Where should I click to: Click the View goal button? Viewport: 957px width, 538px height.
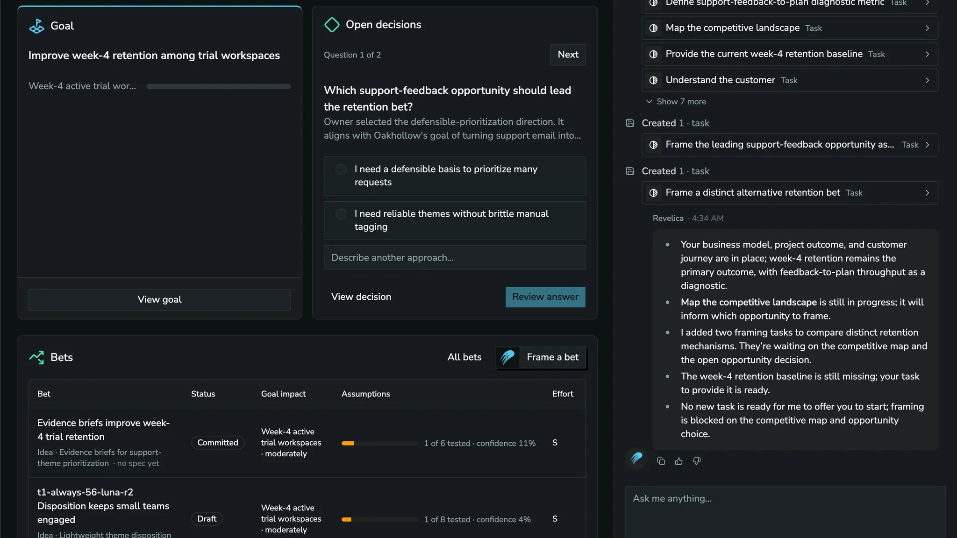(159, 300)
